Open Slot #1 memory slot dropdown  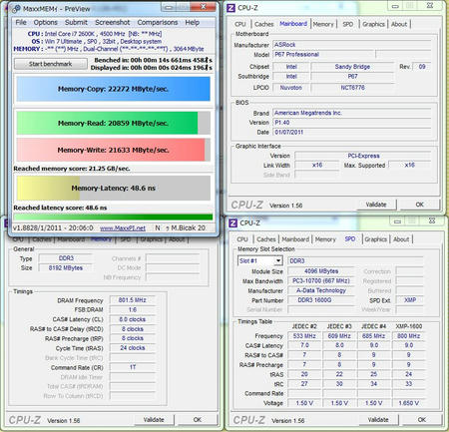click(x=278, y=260)
